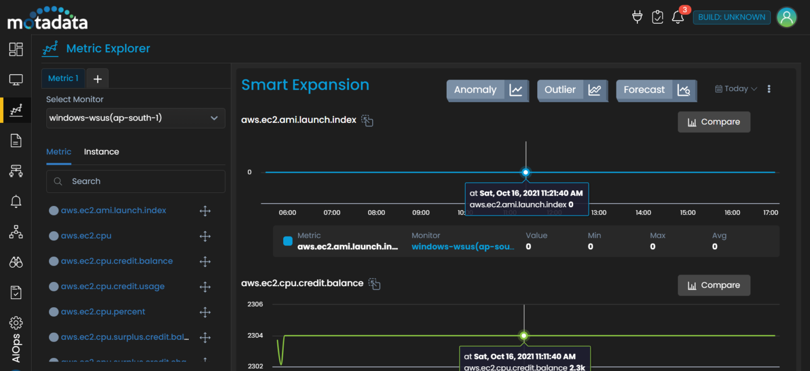Open the user profile avatar
This screenshot has width=810, height=371.
pos(786,17)
